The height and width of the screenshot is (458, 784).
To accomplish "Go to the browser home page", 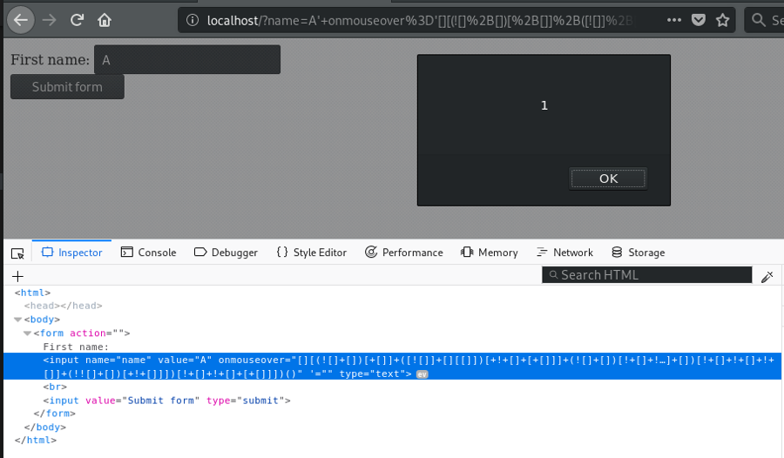I will pos(105,19).
